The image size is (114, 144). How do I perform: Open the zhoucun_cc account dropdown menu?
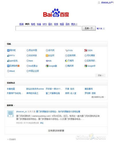tap(112, 2)
